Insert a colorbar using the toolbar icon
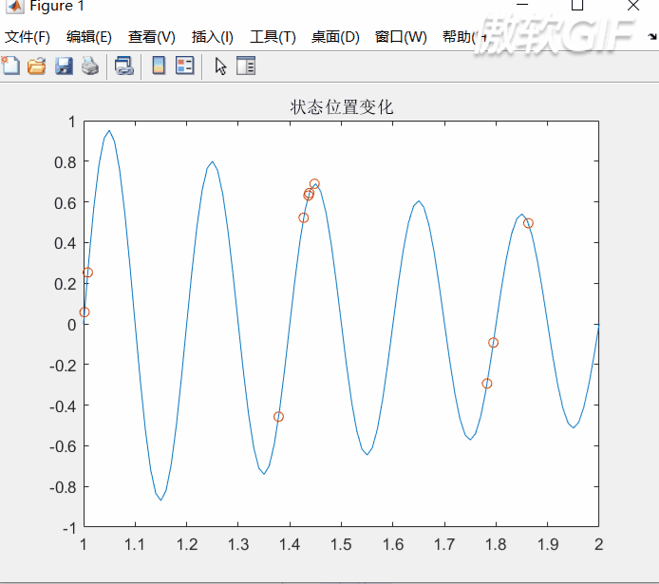Screen dimensions: 659x584 159,66
